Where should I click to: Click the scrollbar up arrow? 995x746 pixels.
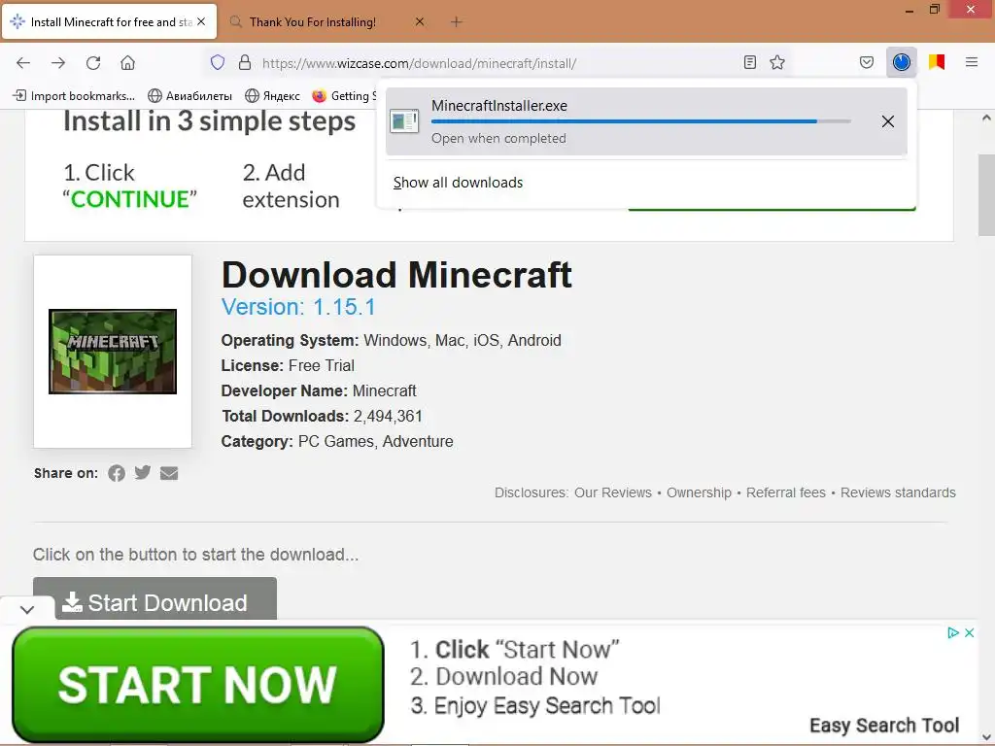986,118
